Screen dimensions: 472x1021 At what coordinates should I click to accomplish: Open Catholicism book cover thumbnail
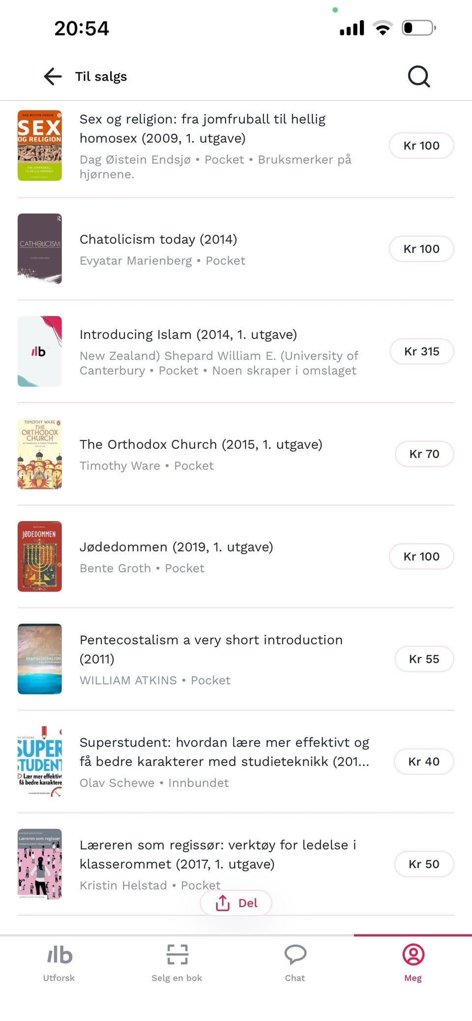tap(40, 249)
